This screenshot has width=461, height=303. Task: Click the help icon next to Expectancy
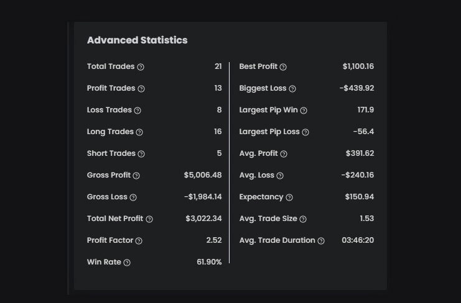point(289,197)
